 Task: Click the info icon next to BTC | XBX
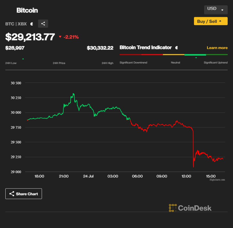tap(32, 24)
